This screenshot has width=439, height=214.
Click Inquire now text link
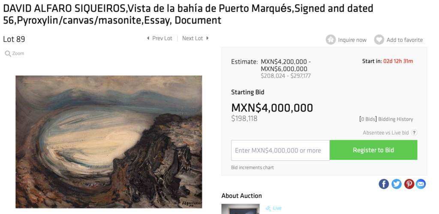(352, 40)
